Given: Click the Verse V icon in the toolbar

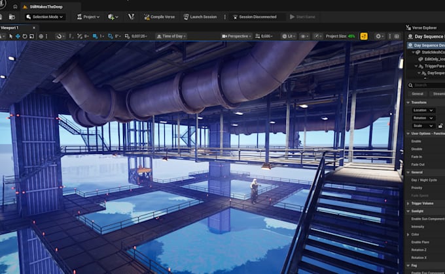Looking at the screenshot, I should point(131,17).
